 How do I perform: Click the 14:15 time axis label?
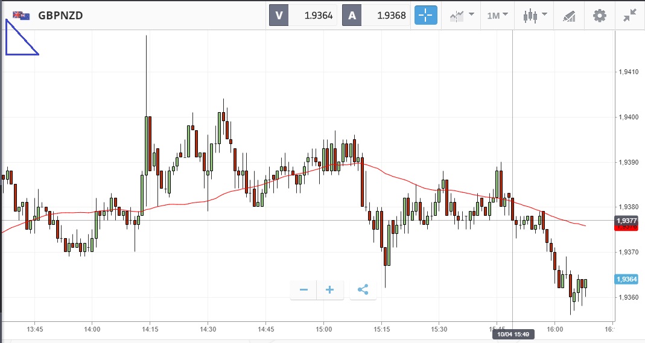(x=150, y=329)
